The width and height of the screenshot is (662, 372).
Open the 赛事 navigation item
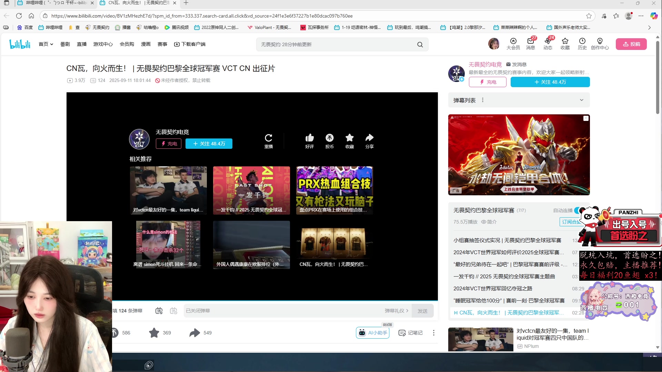(x=162, y=44)
